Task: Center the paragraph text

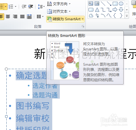Action: 8,16
